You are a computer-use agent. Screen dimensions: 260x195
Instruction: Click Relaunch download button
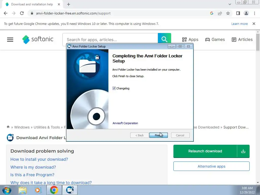[x=205, y=151]
